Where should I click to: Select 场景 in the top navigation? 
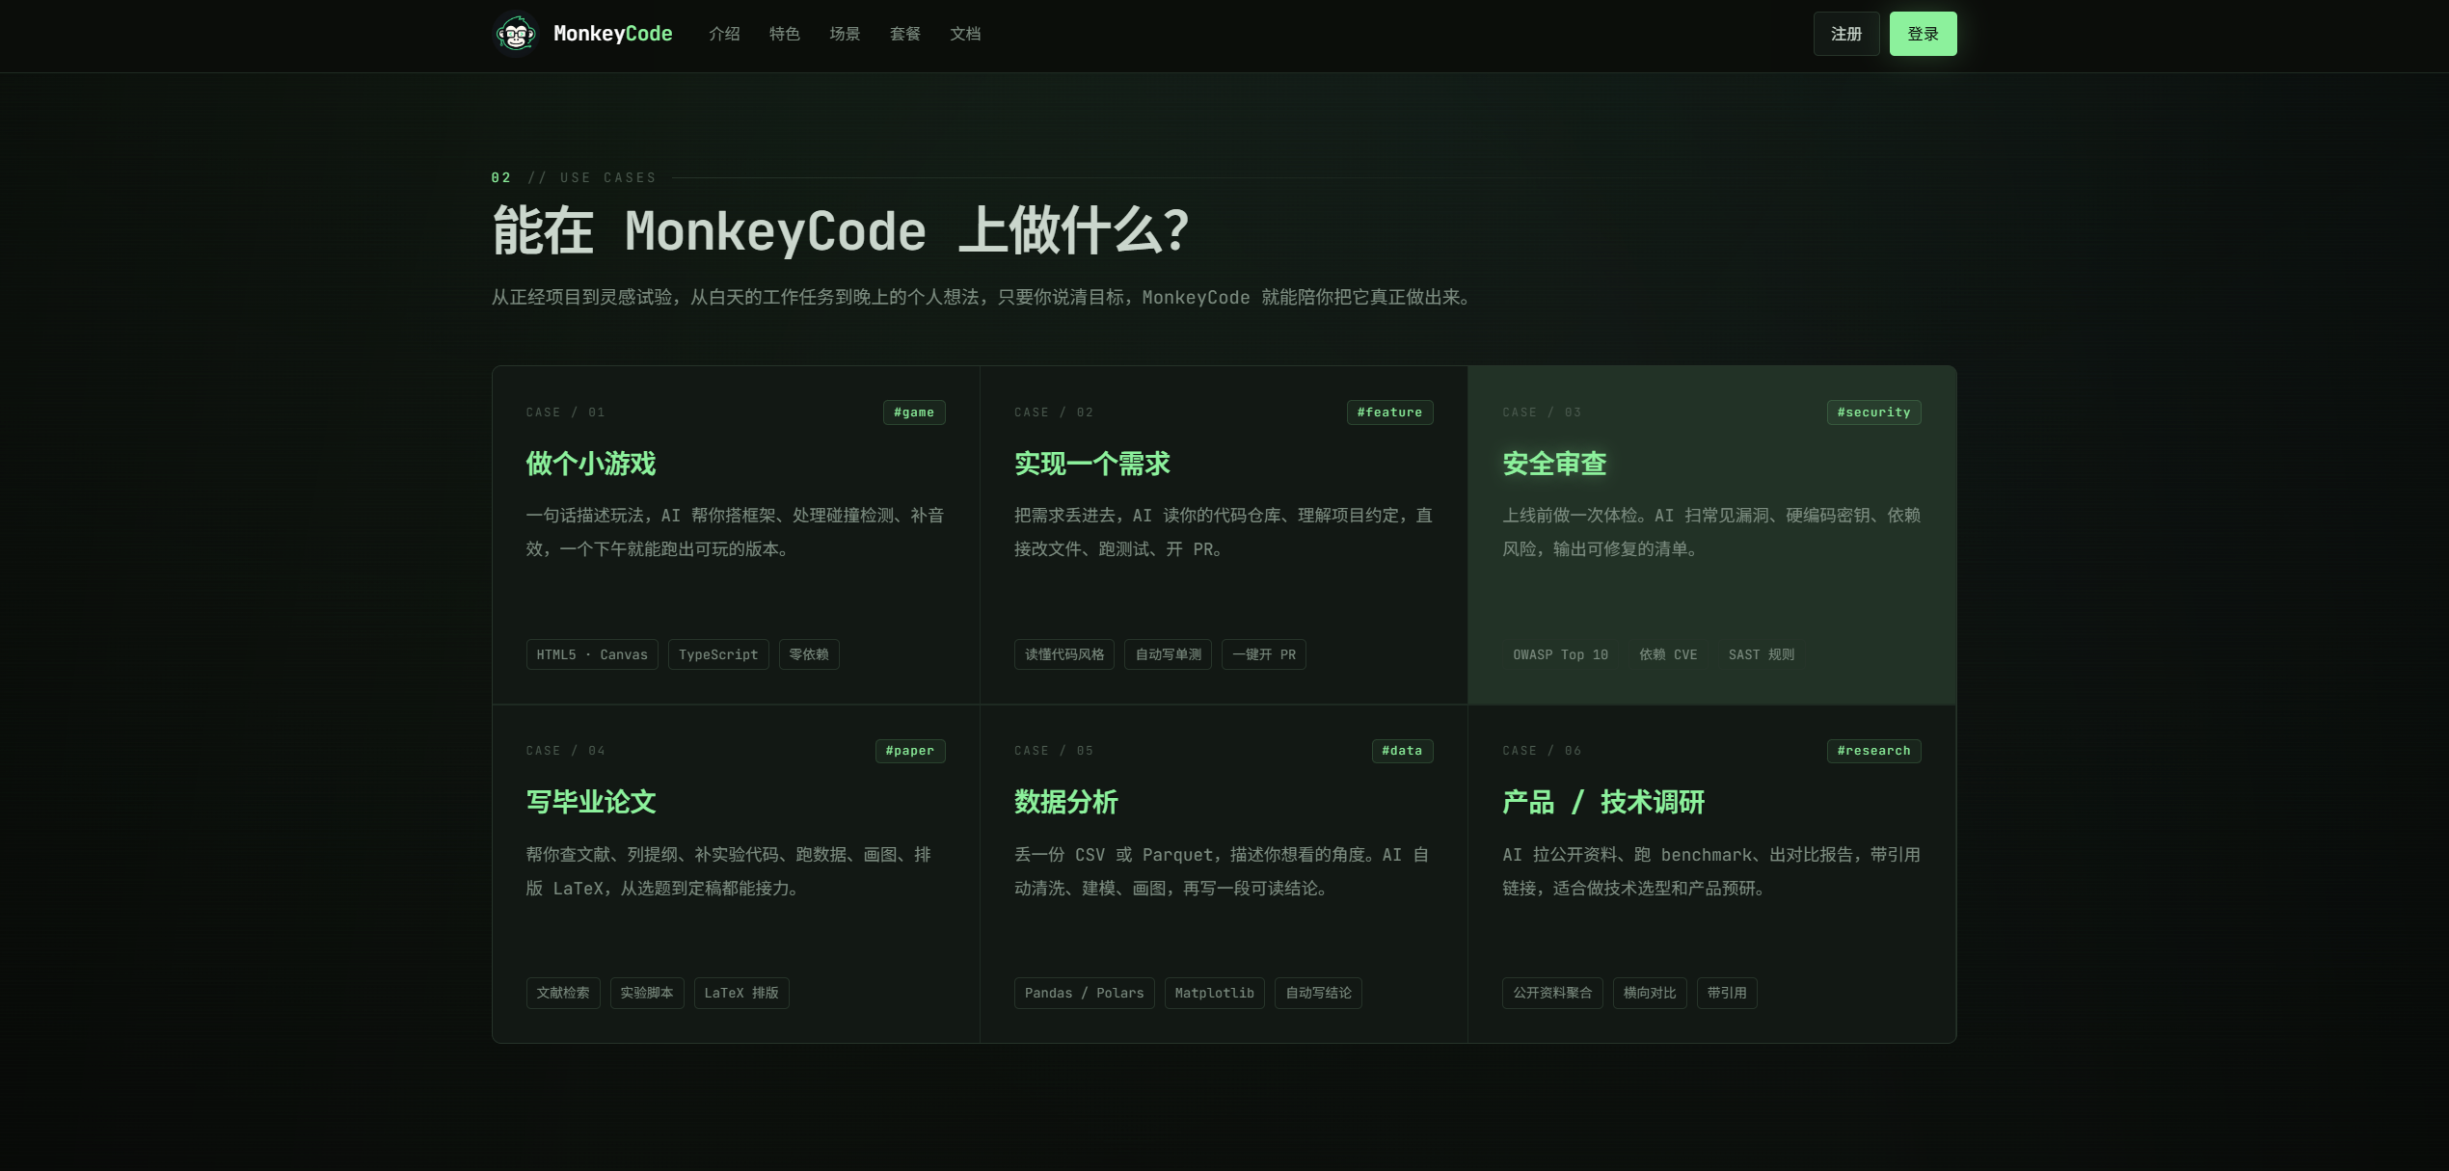coord(845,34)
